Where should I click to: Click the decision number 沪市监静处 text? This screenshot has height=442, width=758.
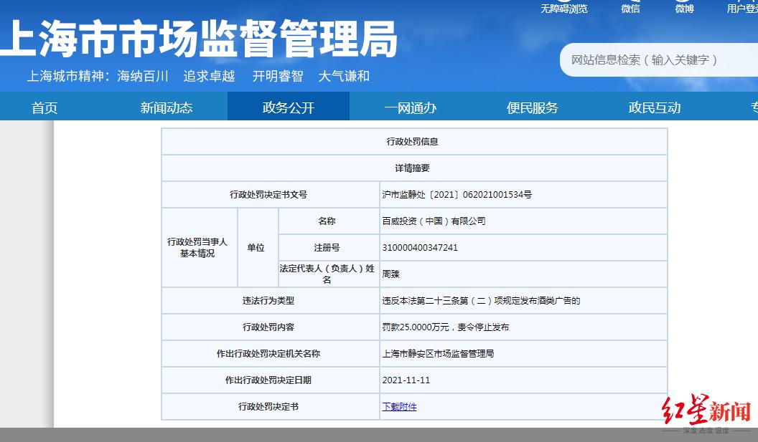coord(457,195)
